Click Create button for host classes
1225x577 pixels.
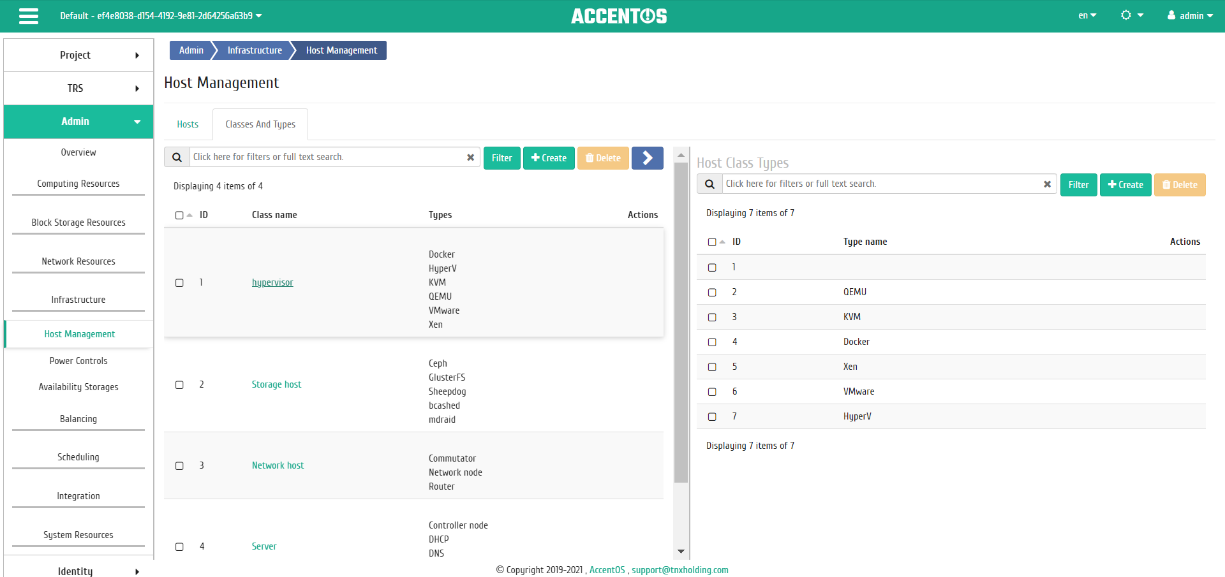tap(549, 158)
